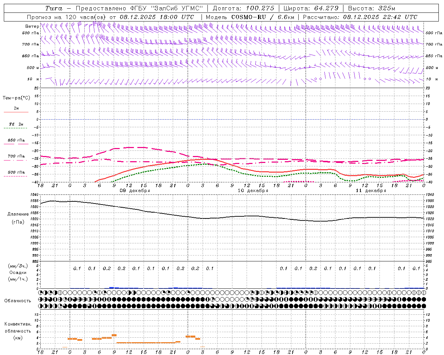Click the "Конвективн." convective cloud label
Screen dimensions: 444x355
[x=18, y=324]
